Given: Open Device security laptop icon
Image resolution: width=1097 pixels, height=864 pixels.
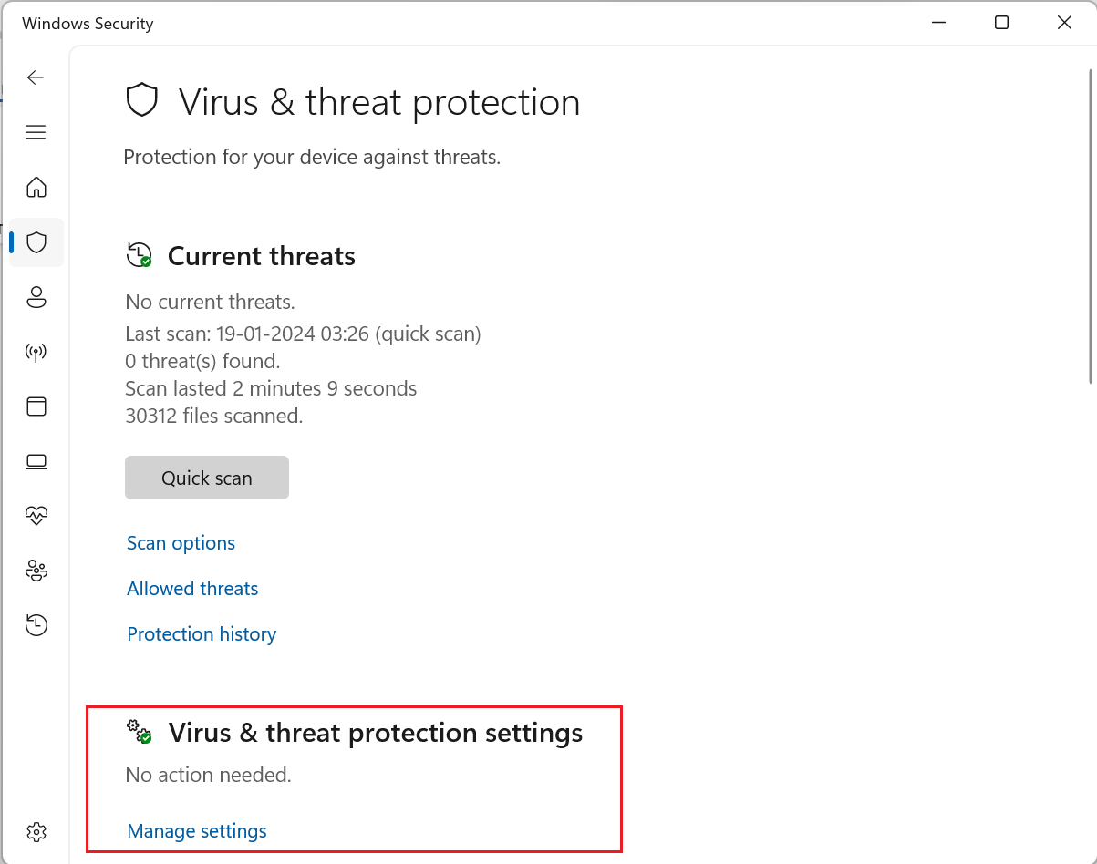Looking at the screenshot, I should pos(36,461).
